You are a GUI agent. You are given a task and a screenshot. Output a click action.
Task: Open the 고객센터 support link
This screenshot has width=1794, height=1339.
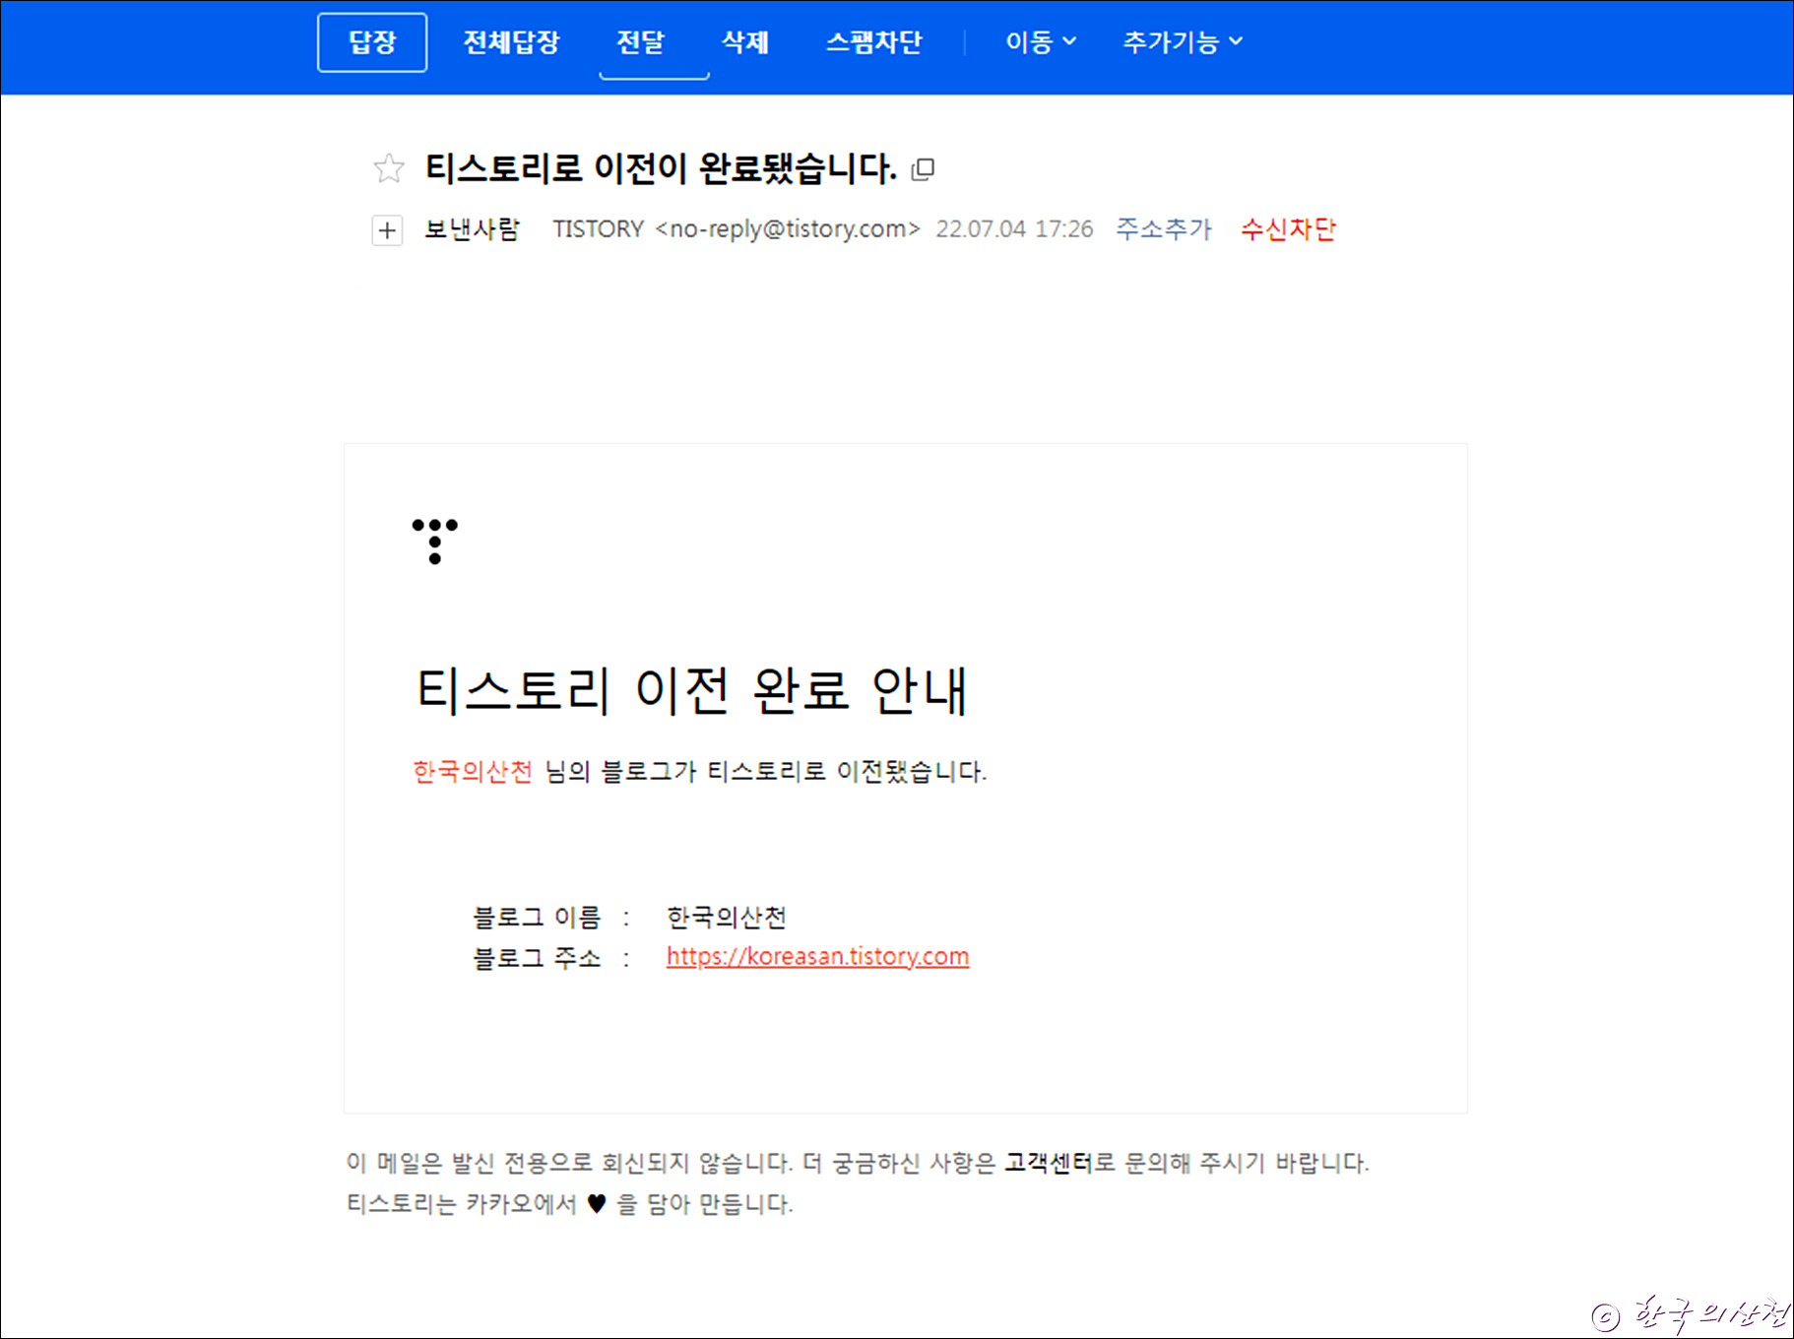click(x=1048, y=1163)
